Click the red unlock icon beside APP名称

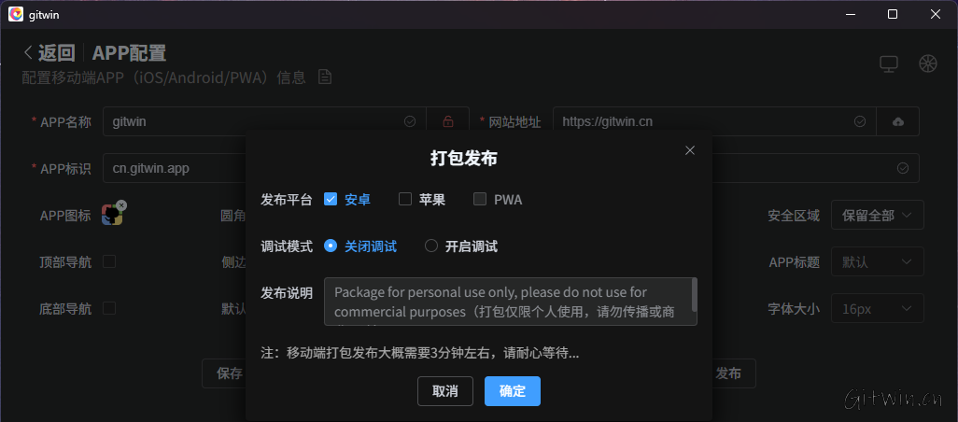point(448,121)
